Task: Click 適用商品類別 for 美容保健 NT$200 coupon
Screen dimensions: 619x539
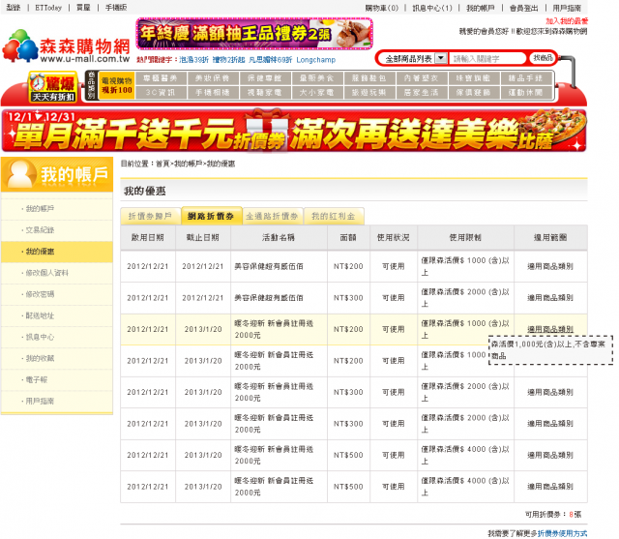Action: point(550,266)
